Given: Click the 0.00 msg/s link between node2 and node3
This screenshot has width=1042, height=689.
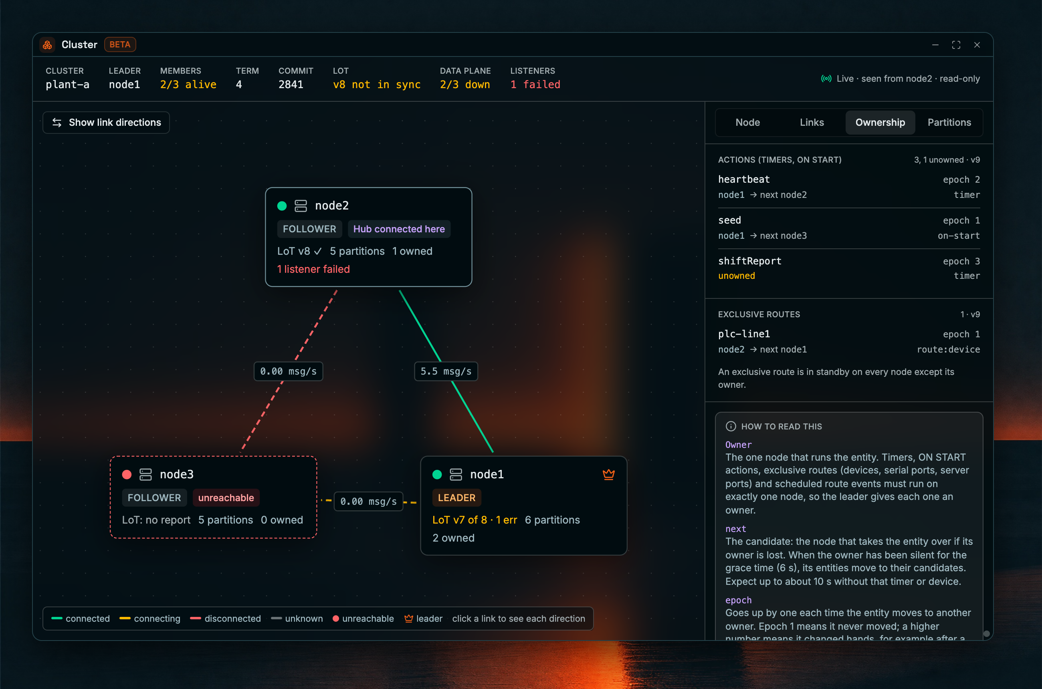Looking at the screenshot, I should 289,371.
